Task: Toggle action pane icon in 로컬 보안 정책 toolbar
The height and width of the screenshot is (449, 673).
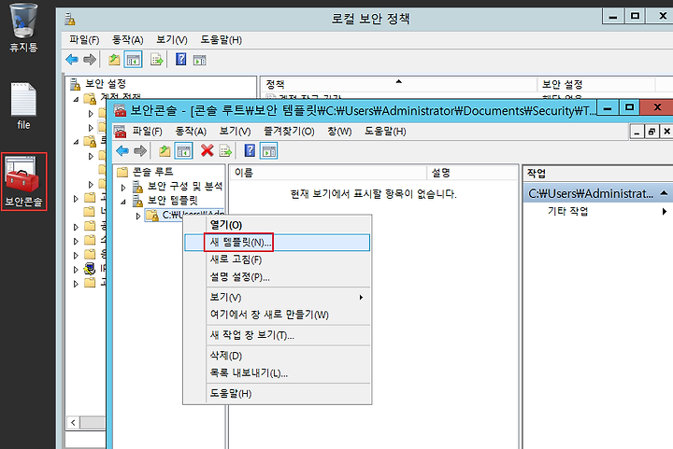Action: click(200, 60)
